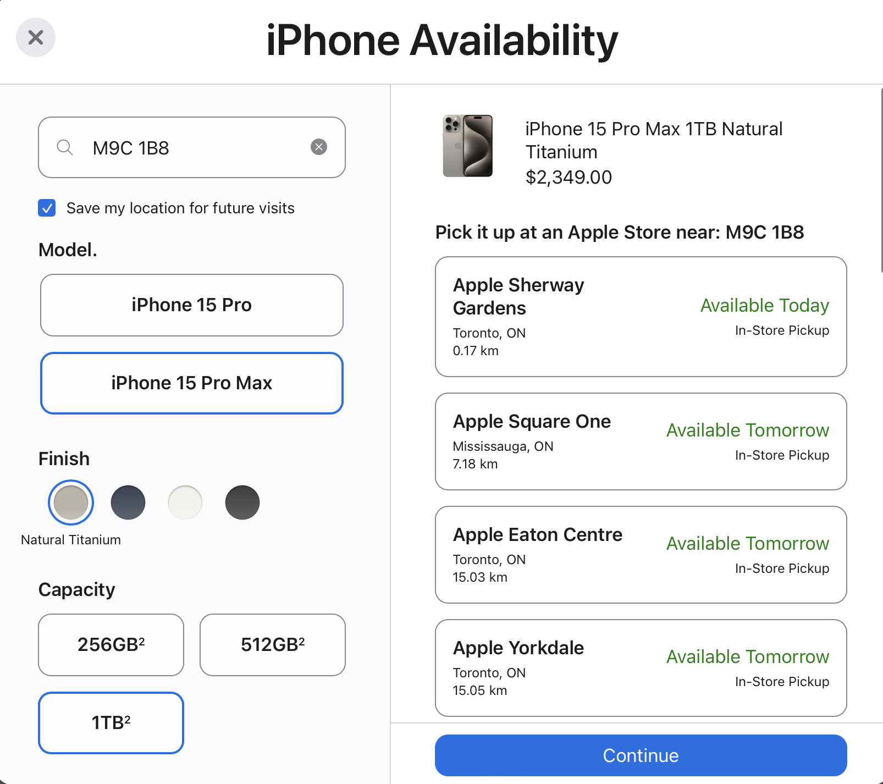
Task: Select the iPhone 15 Pro model
Action: (x=192, y=305)
